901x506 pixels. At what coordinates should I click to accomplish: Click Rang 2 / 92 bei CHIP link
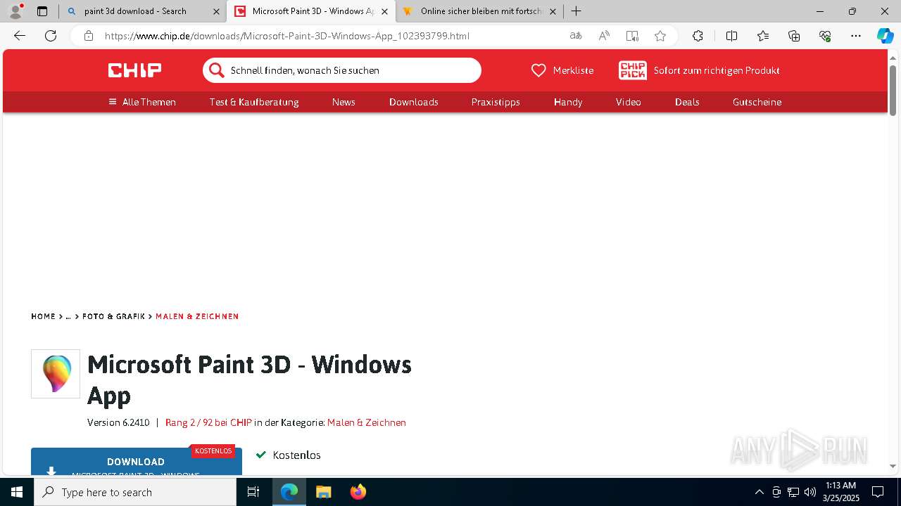(x=208, y=422)
